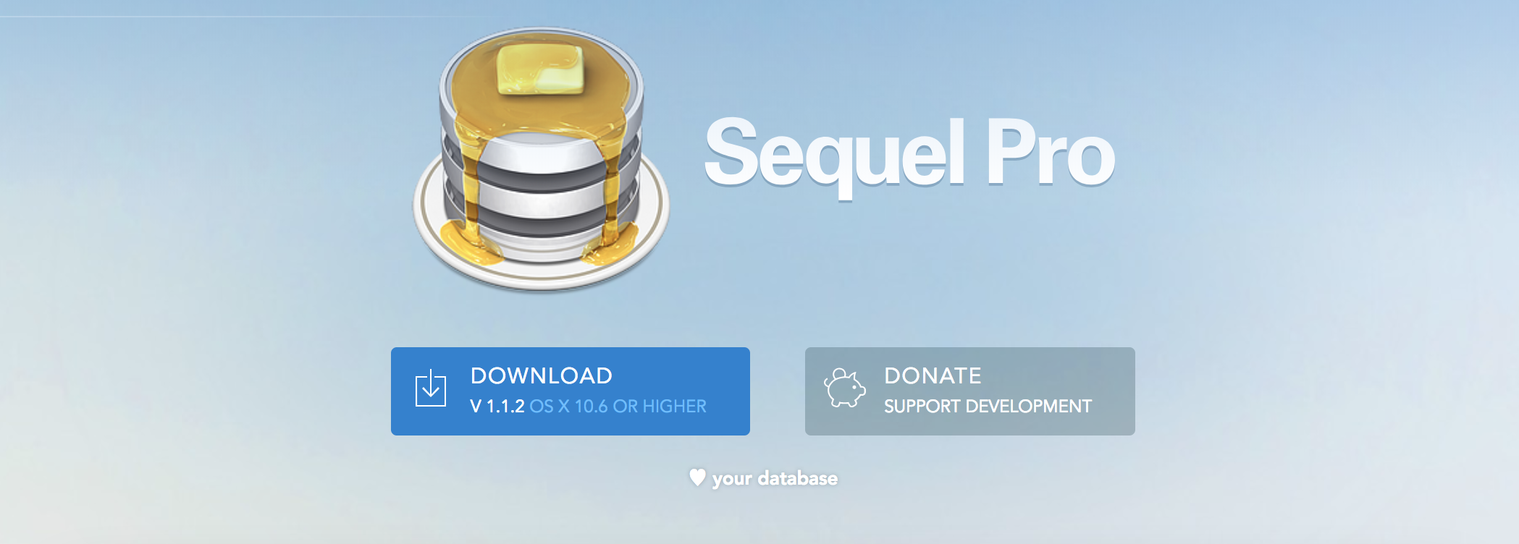
Task: Click the word 'Sequel' in the title
Action: [834, 156]
